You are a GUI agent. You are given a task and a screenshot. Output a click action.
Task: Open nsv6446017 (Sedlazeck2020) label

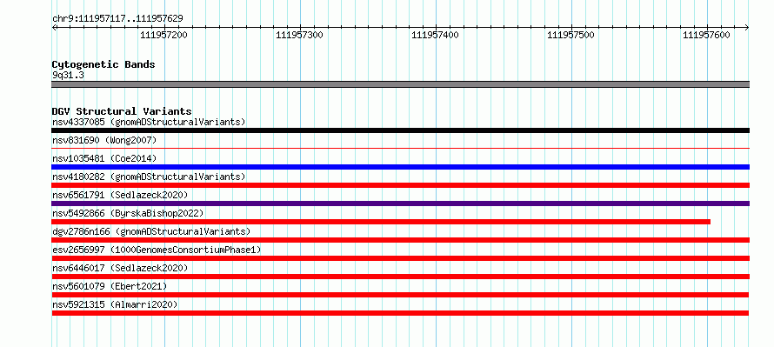tap(120, 268)
